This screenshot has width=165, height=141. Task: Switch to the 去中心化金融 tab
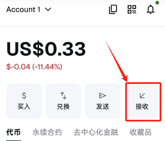[x=96, y=132]
